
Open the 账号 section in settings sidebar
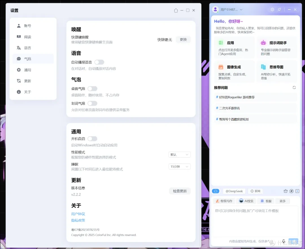coord(33,26)
